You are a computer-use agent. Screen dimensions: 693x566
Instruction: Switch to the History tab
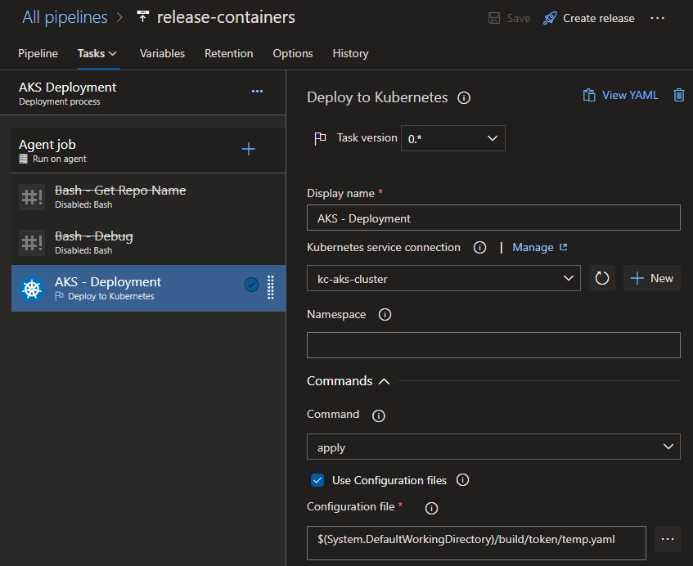[x=350, y=53]
